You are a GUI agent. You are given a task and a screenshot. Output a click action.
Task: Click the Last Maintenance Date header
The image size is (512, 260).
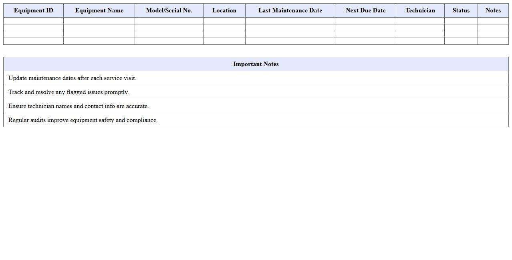[290, 10]
